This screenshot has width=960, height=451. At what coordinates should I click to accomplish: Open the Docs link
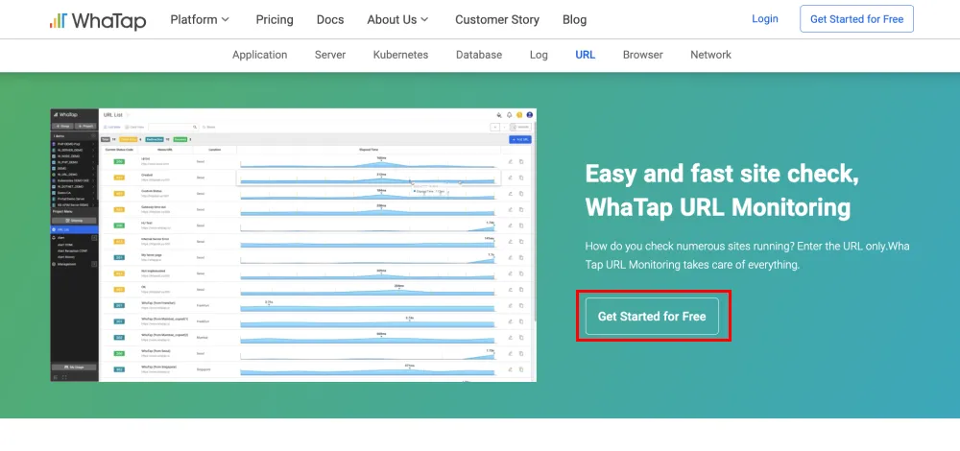[x=330, y=19]
